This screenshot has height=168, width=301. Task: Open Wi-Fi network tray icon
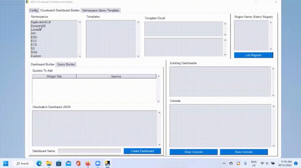[262, 163]
